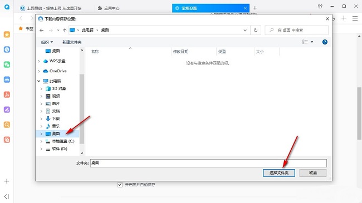Expand the OneDrive tree node
362x203 pixels.
point(39,71)
